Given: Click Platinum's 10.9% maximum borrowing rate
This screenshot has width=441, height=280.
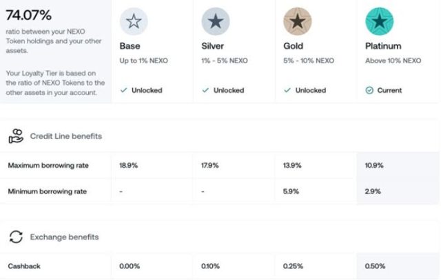Looking at the screenshot, I should click(374, 166).
